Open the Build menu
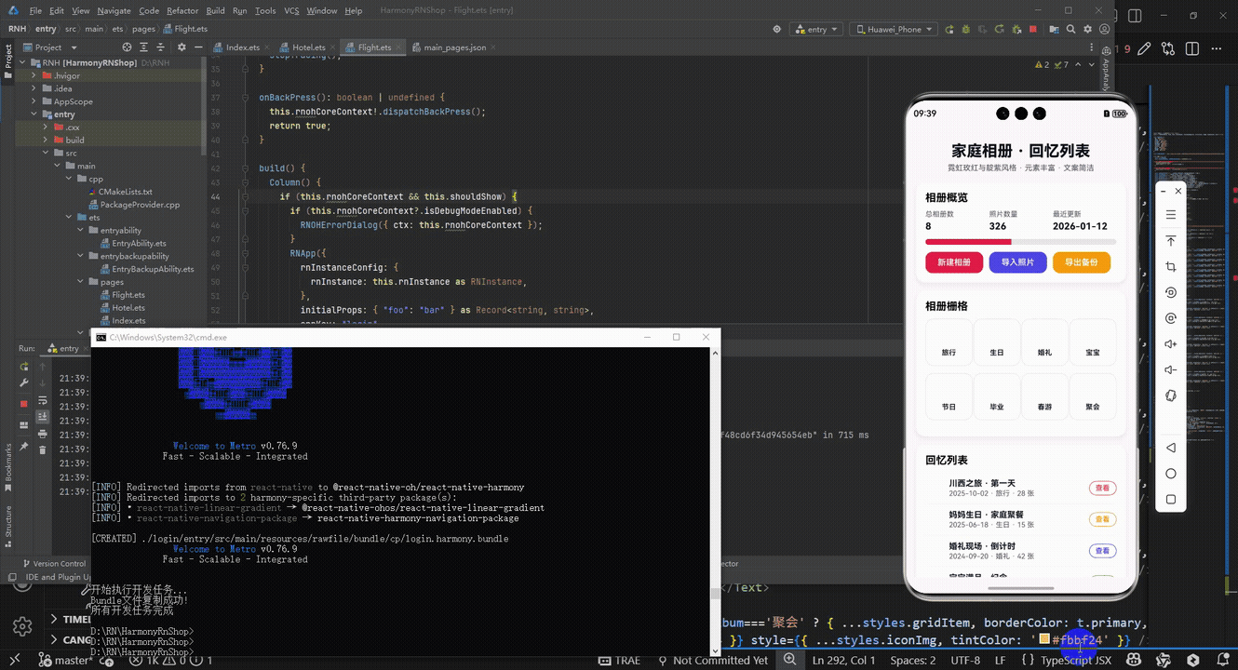1238x670 pixels. [x=215, y=11]
